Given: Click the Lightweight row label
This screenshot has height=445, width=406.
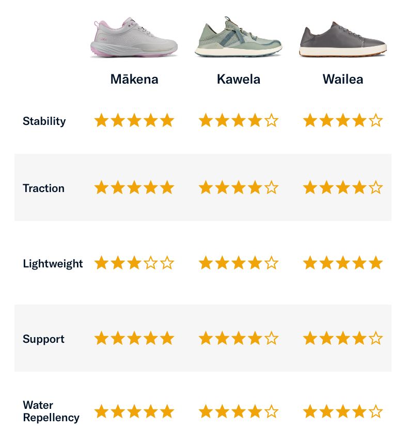Looking at the screenshot, I should click(53, 264).
